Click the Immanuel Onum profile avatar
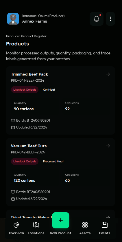Screen dimensions: 122x242 13,19
